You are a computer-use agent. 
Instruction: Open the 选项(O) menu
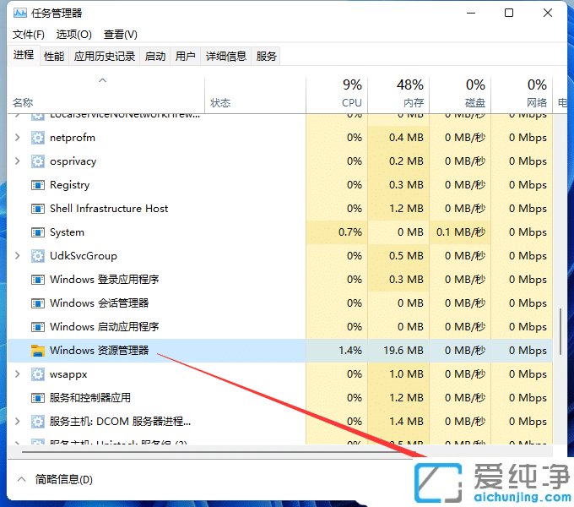point(74,35)
